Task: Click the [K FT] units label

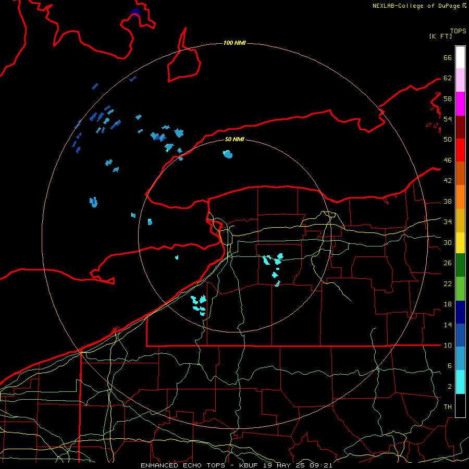Action: (440, 36)
